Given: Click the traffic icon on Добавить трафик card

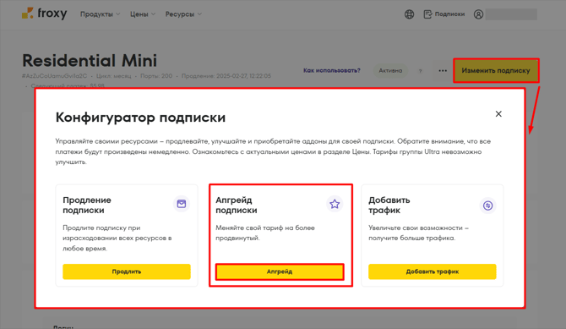Looking at the screenshot, I should 487,206.
